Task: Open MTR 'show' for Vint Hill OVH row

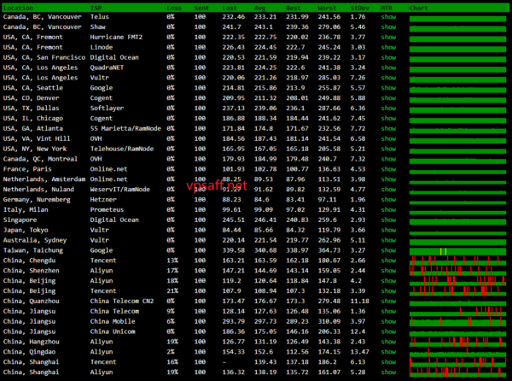Action: tap(388, 138)
